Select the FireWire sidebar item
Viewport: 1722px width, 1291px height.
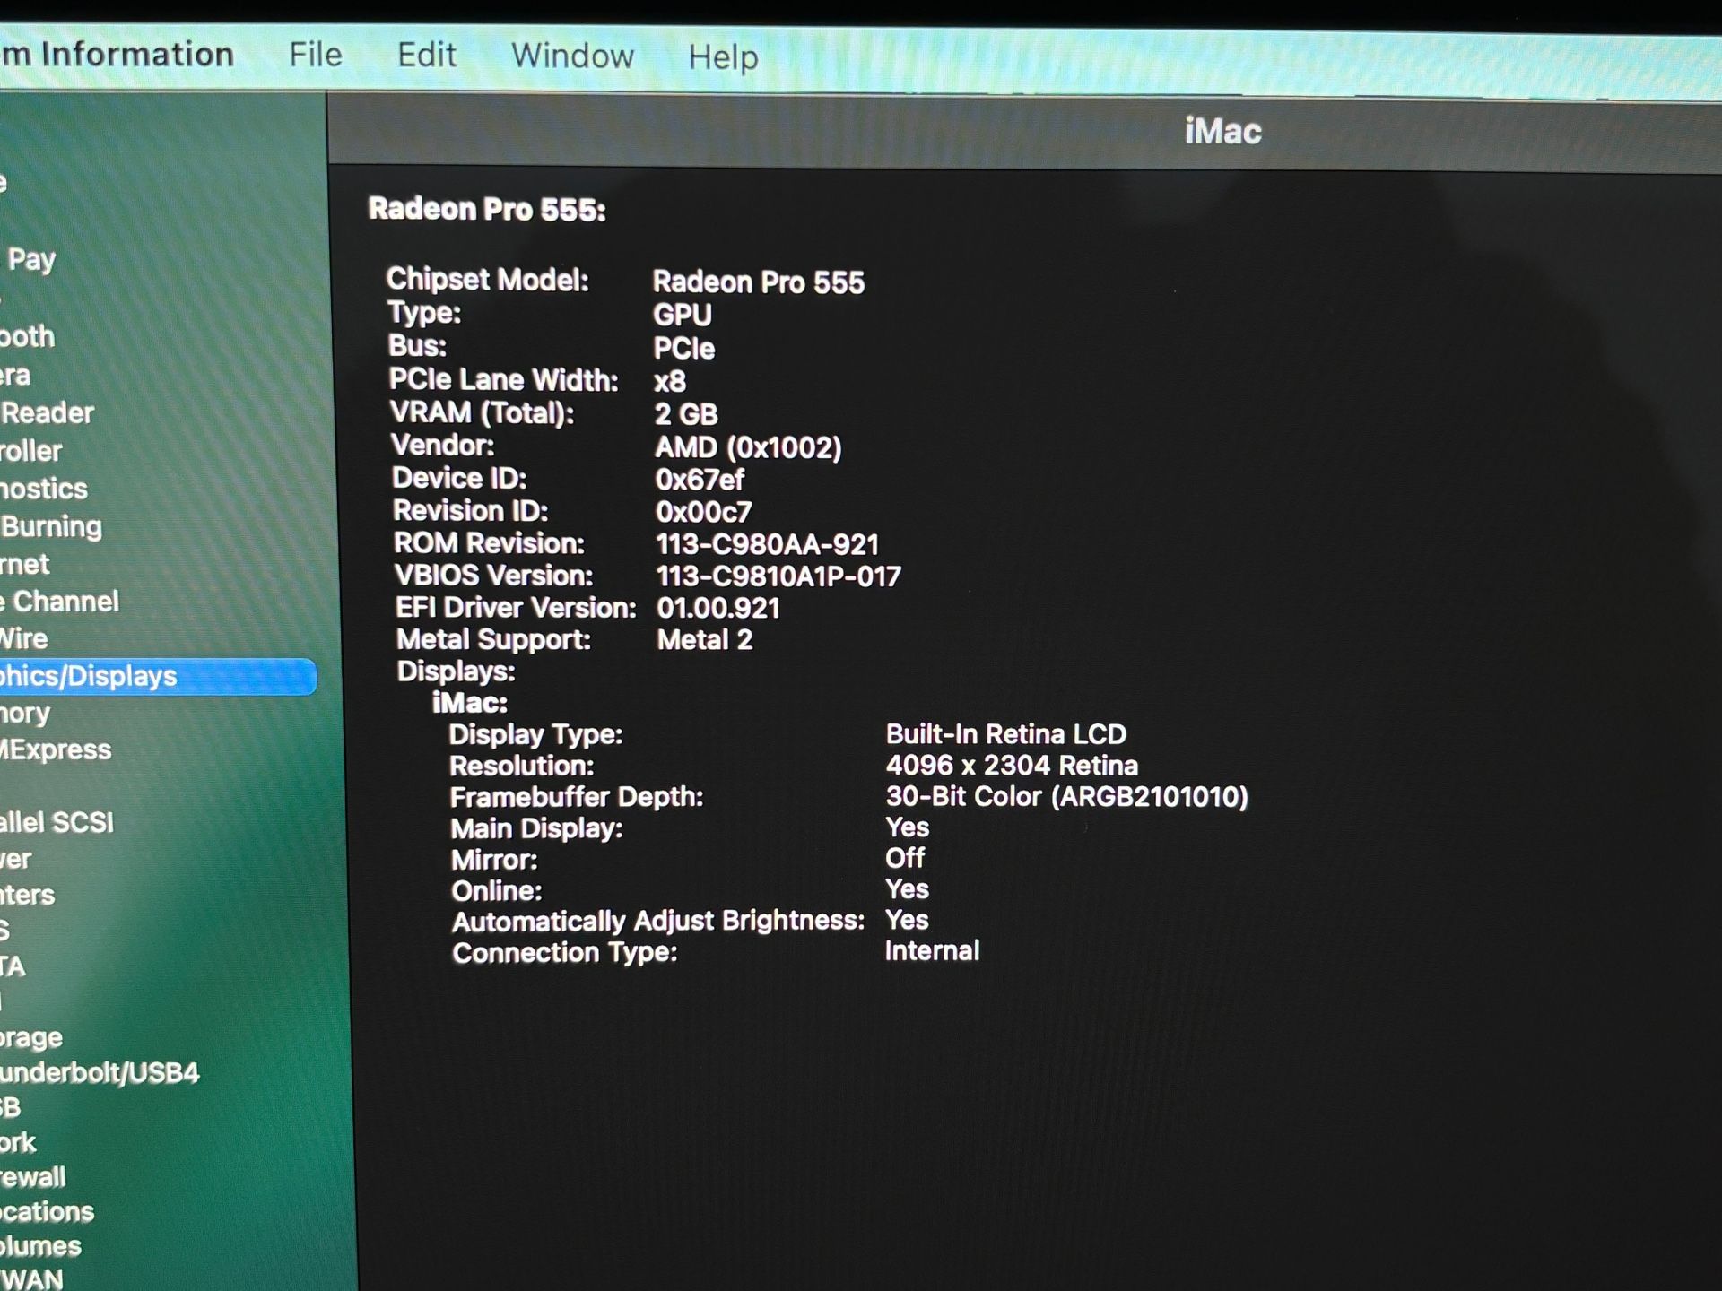tap(24, 639)
